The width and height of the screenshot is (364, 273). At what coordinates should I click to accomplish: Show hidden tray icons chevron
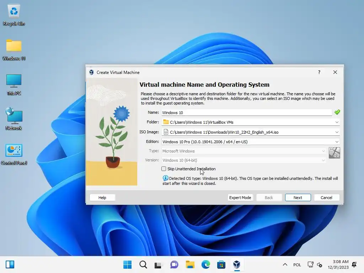click(285, 264)
